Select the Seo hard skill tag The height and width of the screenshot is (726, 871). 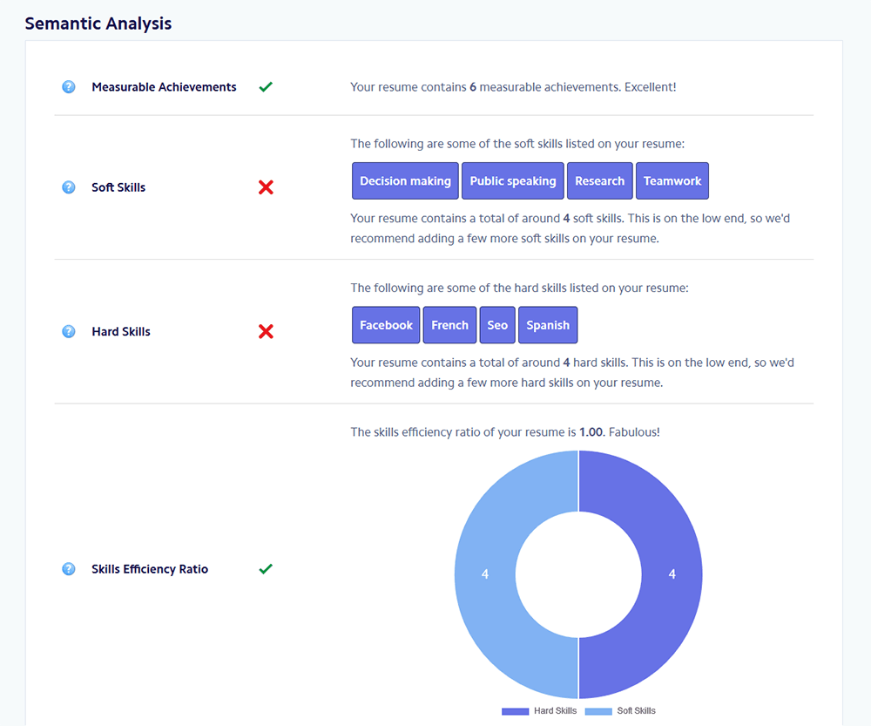click(497, 324)
